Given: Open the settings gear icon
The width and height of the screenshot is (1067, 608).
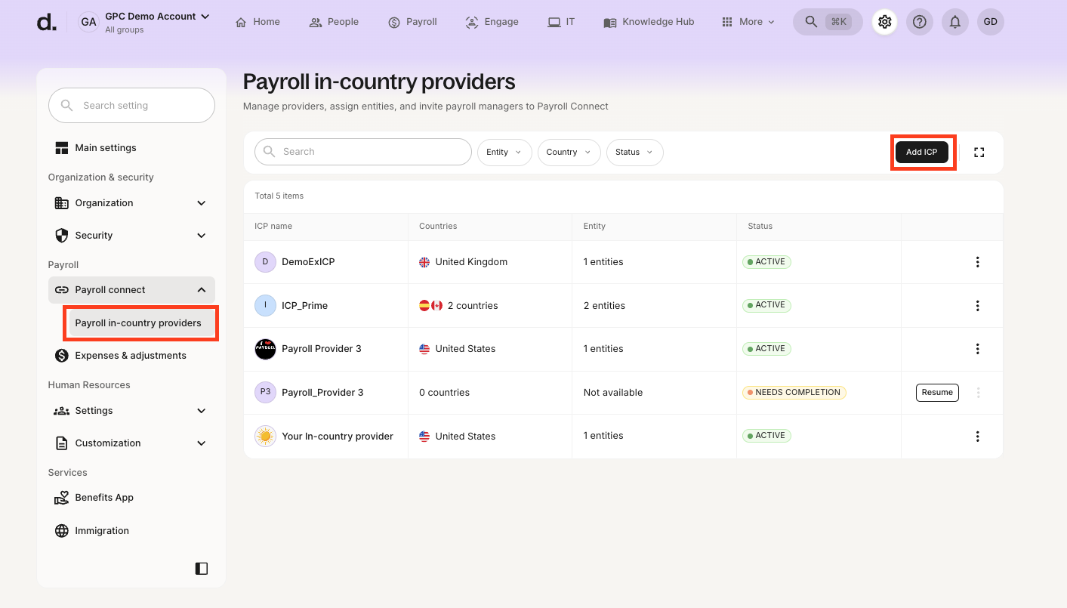Looking at the screenshot, I should pyautogui.click(x=884, y=22).
